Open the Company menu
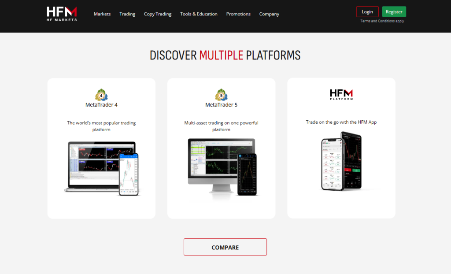Screen dimensions: 451x274 [x=269, y=14]
